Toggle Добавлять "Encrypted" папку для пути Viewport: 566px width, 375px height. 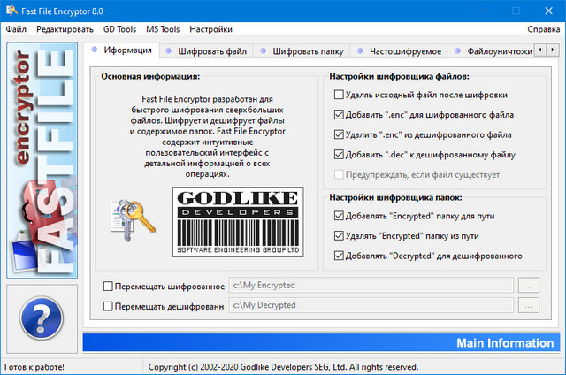tap(340, 216)
